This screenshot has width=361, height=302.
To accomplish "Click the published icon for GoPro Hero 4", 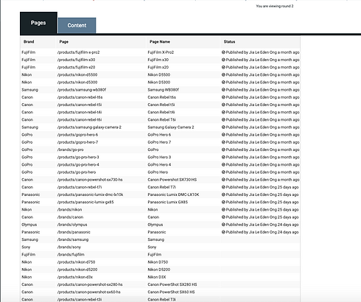I will pyautogui.click(x=223, y=164).
